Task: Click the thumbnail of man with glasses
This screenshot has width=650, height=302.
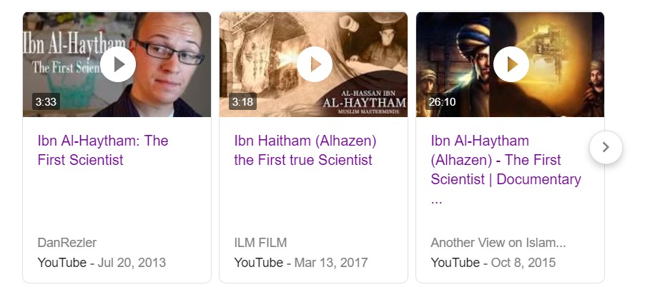Action: (117, 64)
